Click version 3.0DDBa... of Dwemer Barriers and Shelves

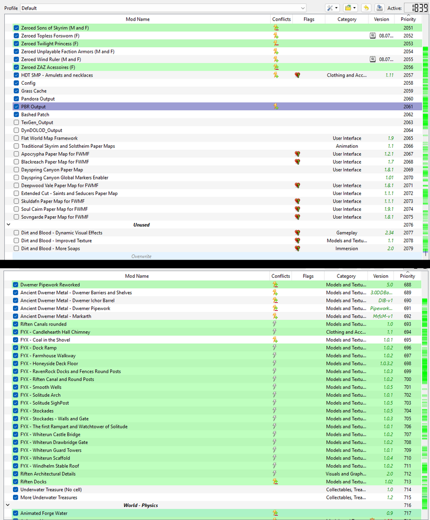(381, 293)
